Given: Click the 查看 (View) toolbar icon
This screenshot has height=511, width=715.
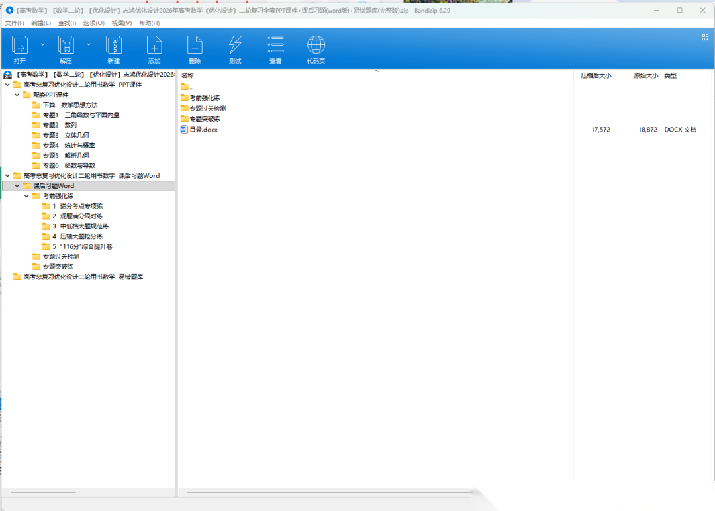Looking at the screenshot, I should [275, 46].
